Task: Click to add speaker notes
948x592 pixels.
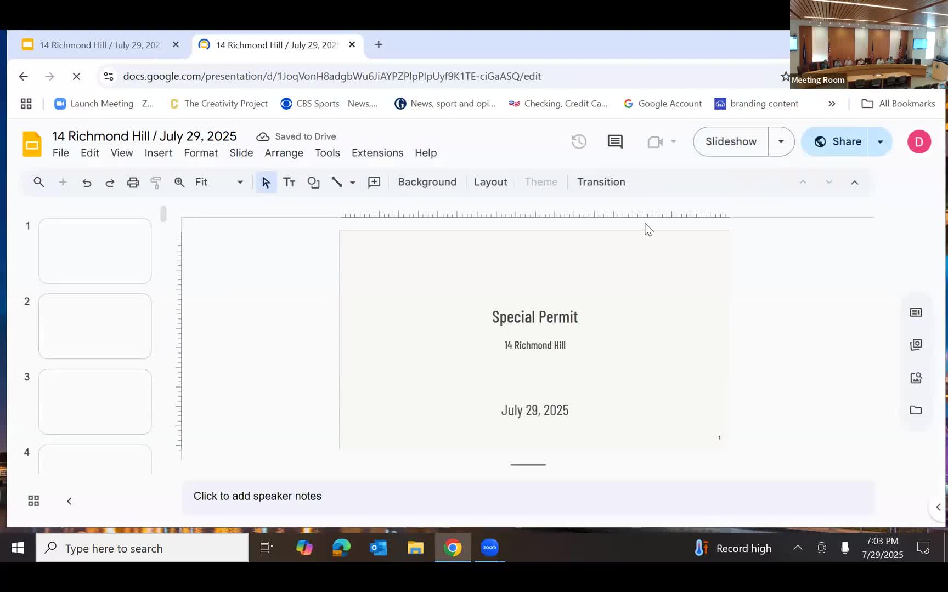Action: (528, 497)
